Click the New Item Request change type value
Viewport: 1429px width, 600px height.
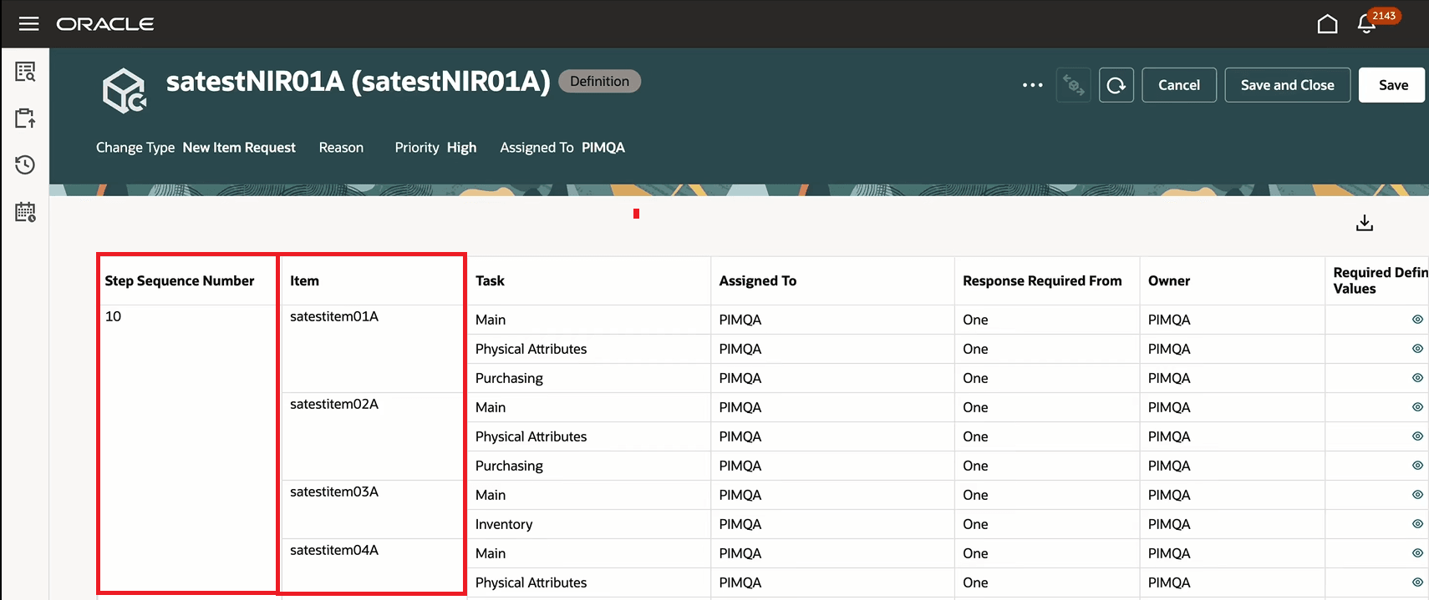(x=239, y=147)
